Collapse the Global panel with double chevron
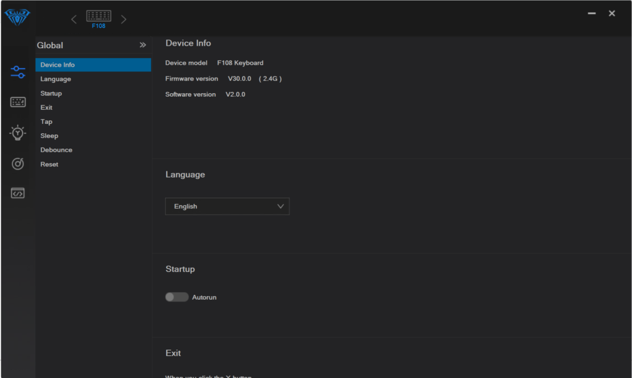Screen dimensions: 632x378 pyautogui.click(x=143, y=45)
